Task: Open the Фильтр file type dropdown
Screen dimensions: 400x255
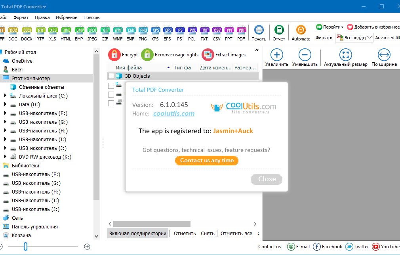Action: coord(354,38)
